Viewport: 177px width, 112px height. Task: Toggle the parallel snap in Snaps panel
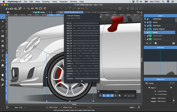(125, 96)
